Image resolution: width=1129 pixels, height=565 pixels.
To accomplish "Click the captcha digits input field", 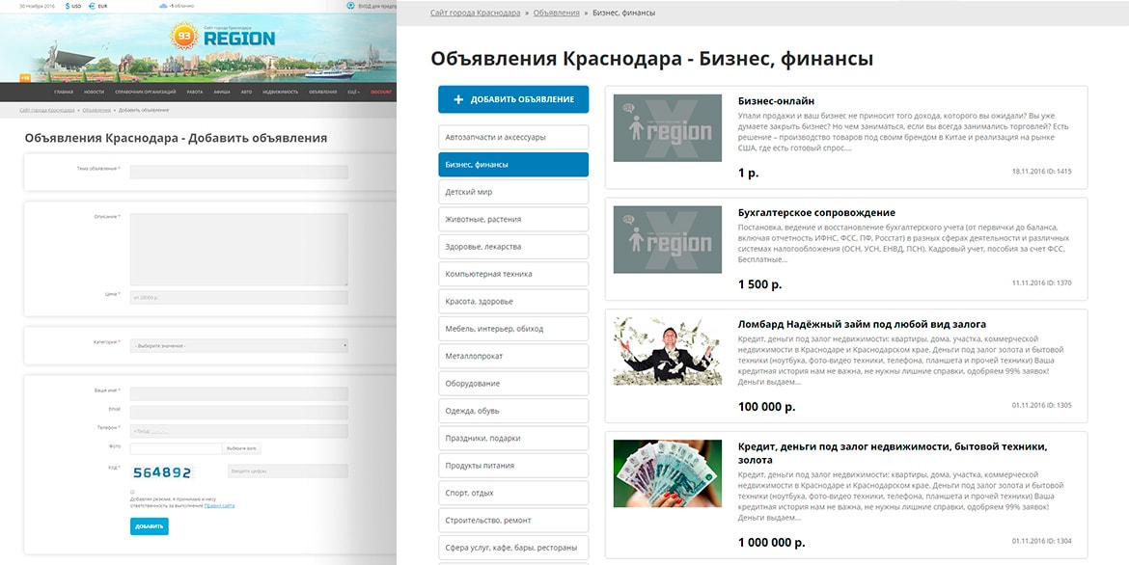I will pos(287,471).
